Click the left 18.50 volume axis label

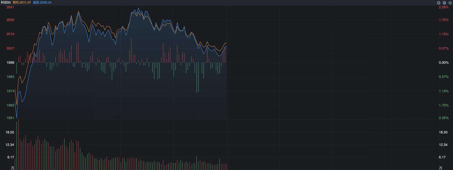coord(10,132)
